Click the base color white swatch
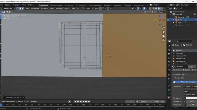 191,98
